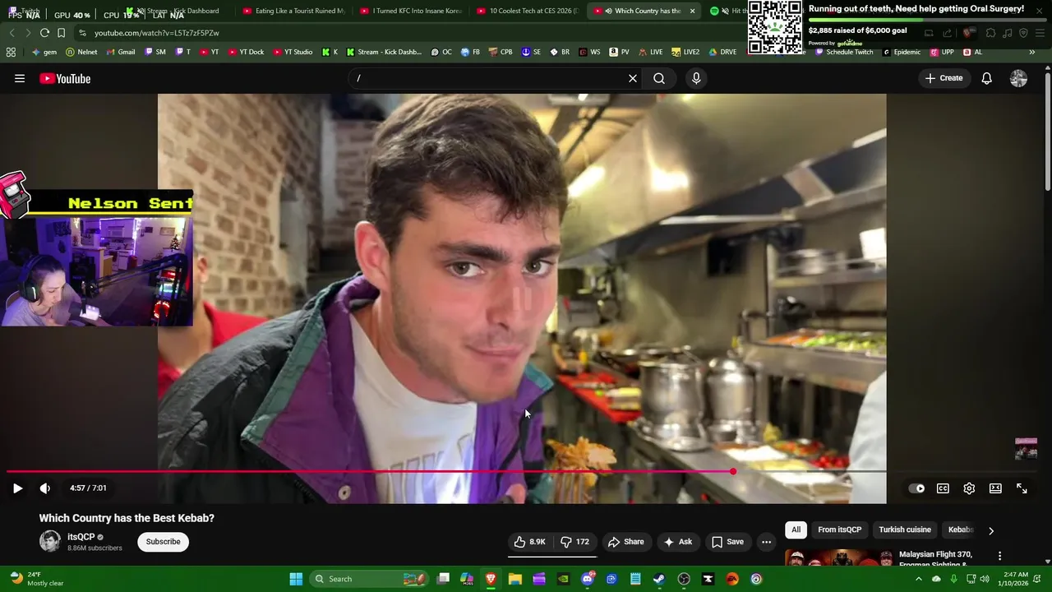Click the itsQCP channel avatar

click(50, 541)
